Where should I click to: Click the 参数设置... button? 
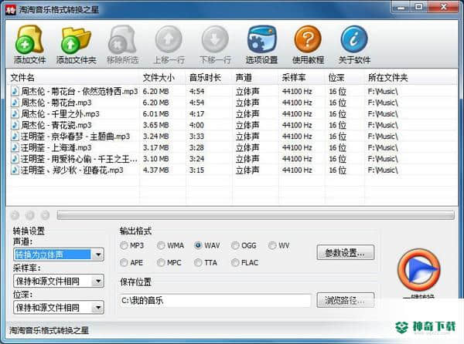tap(346, 252)
